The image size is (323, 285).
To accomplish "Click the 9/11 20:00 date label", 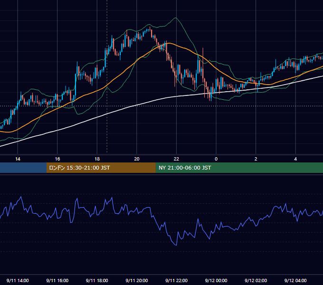I will tap(137, 280).
